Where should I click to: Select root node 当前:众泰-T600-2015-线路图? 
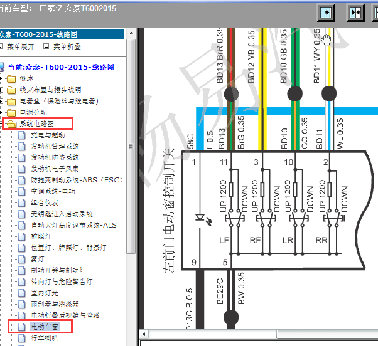pyautogui.click(x=61, y=67)
